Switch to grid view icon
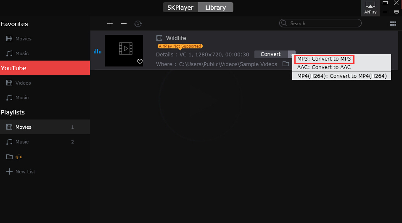The image size is (402, 223). point(393,24)
